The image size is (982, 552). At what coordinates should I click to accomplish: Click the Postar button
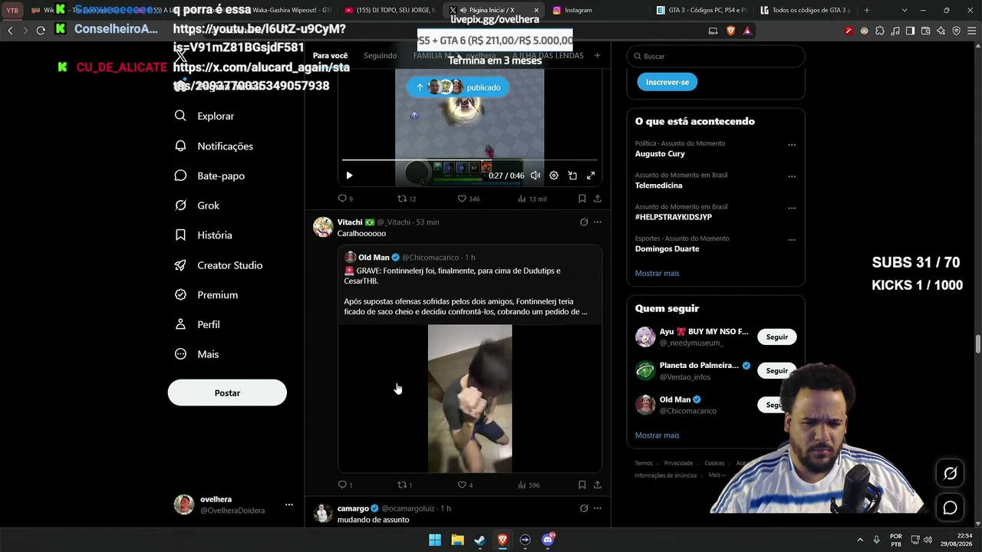[x=227, y=393]
